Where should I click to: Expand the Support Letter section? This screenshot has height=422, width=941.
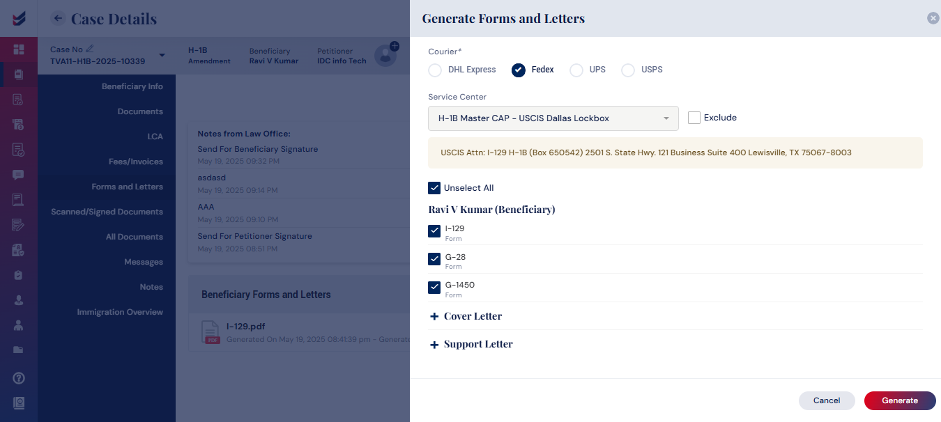[478, 345]
